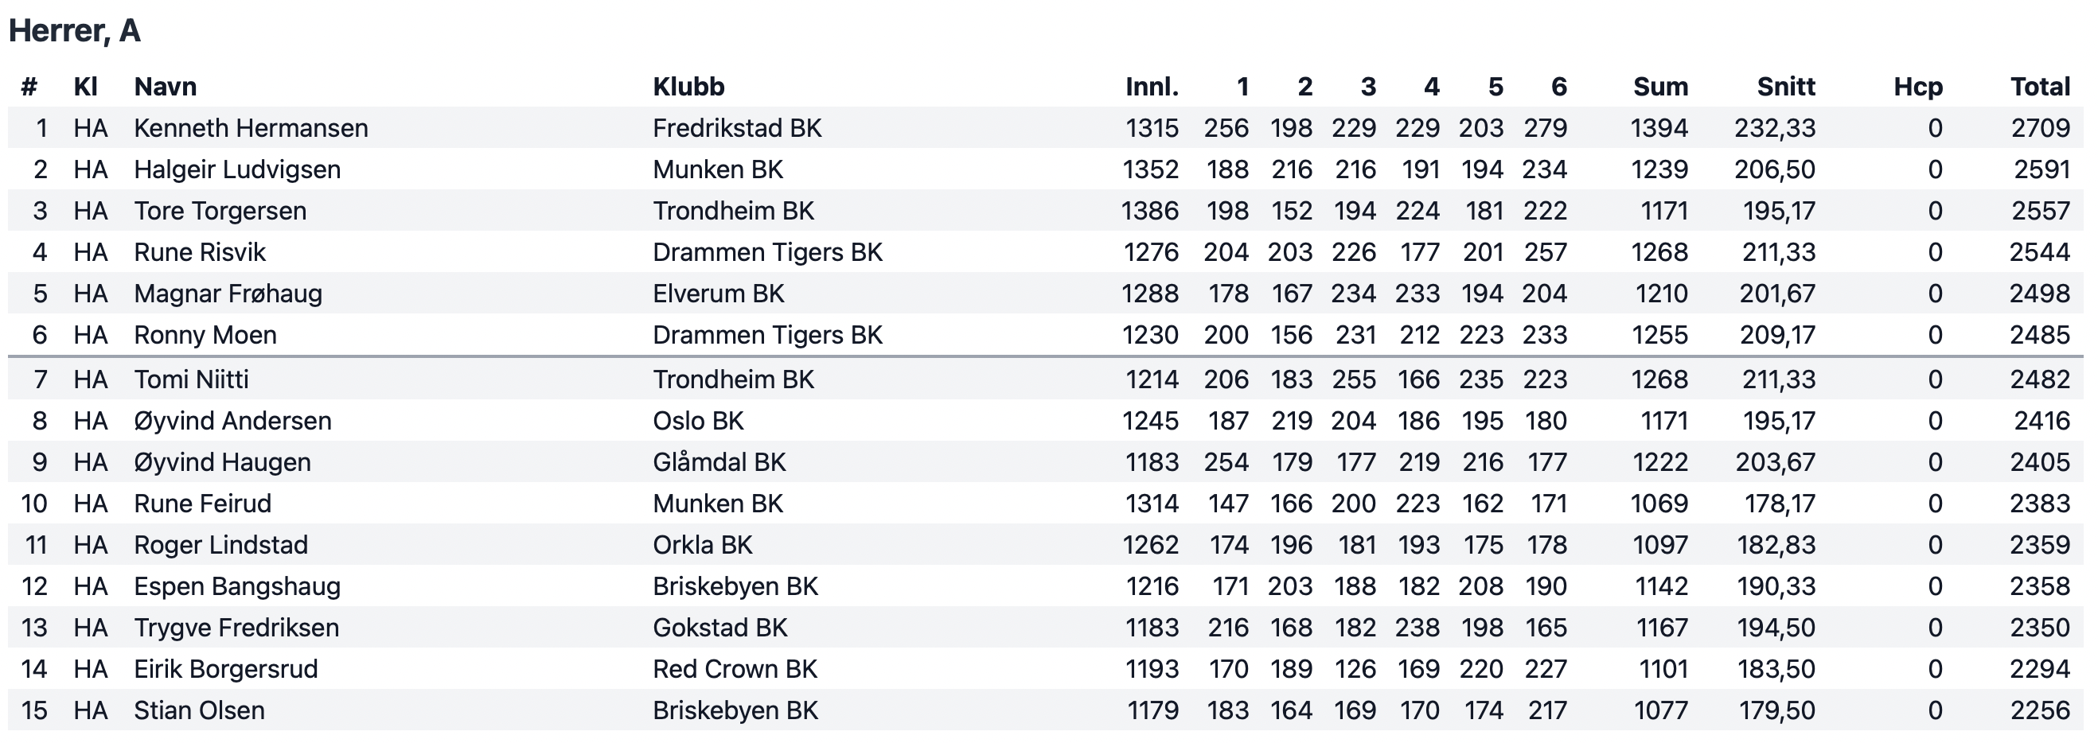Click the Klubb column header
This screenshot has height=743, width=2098.
pyautogui.click(x=688, y=86)
